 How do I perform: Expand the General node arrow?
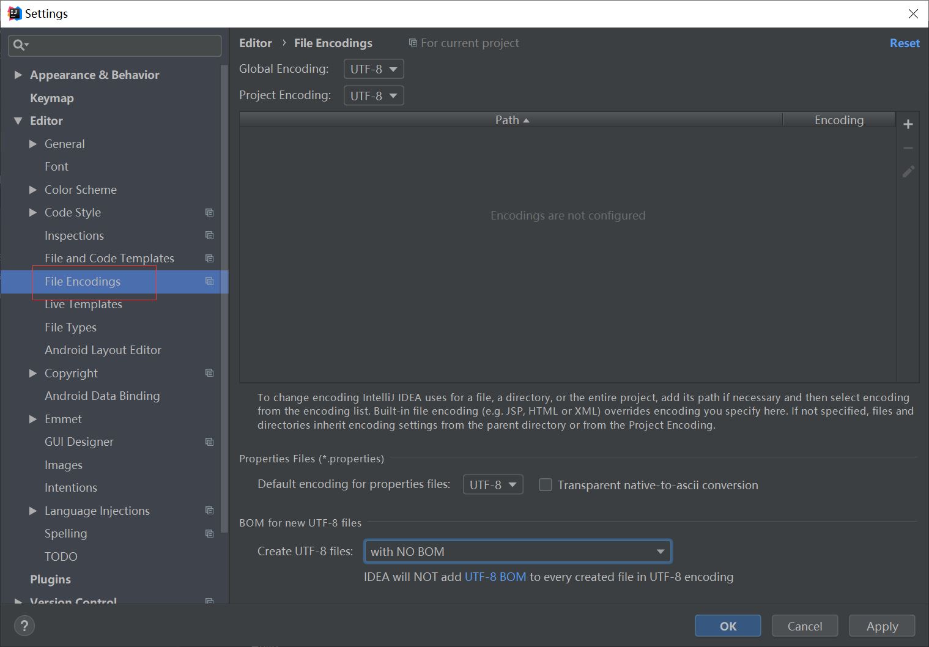pos(33,144)
